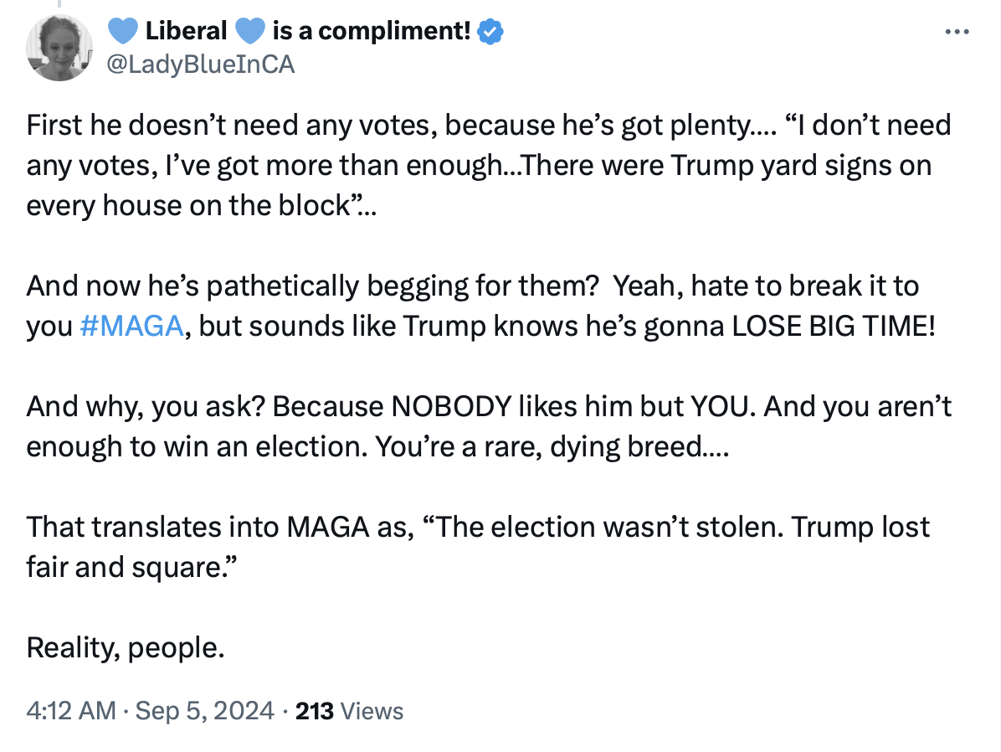Click the 213 Views count

[x=349, y=710]
